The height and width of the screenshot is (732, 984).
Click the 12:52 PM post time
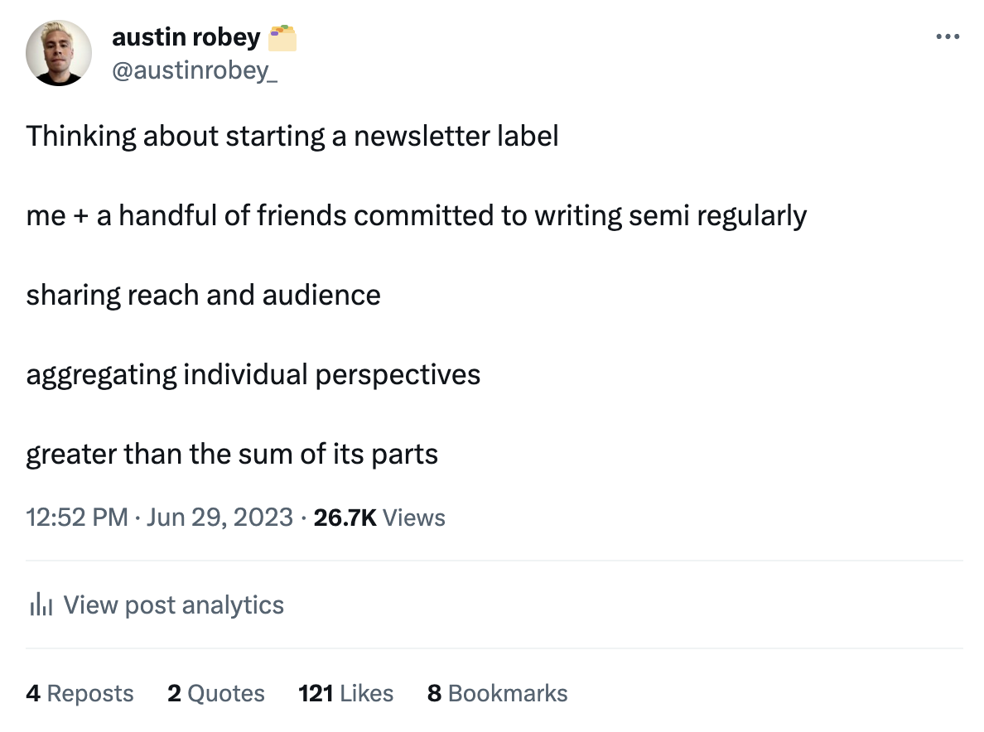[x=76, y=518]
